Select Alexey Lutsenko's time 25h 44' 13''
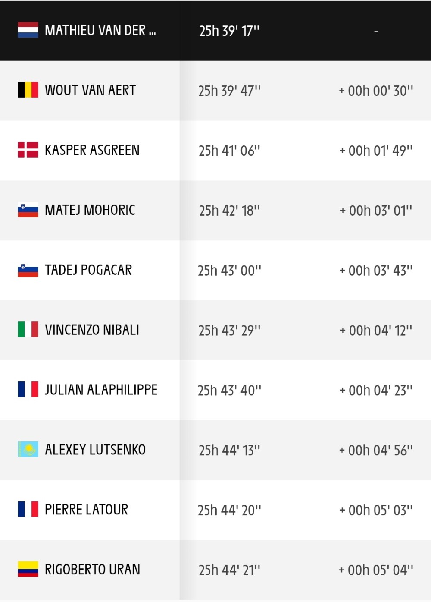This screenshot has width=431, height=602. pos(229,450)
